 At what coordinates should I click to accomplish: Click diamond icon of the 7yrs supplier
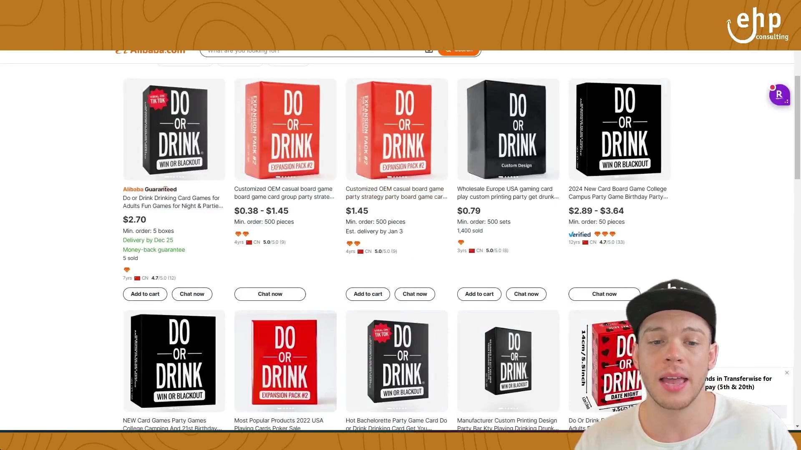[x=127, y=270]
